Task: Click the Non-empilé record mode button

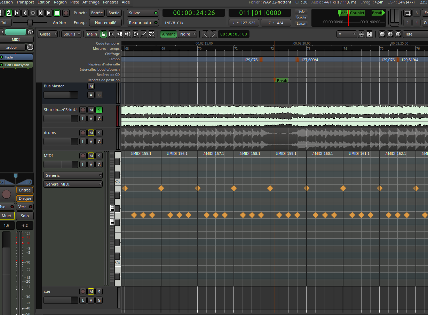Action: (105, 23)
